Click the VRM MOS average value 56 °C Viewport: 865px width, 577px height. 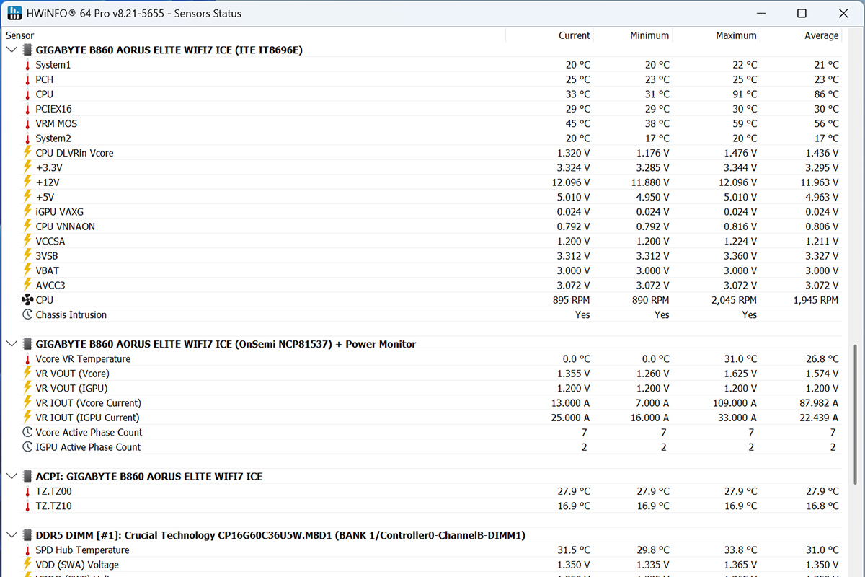tap(826, 123)
